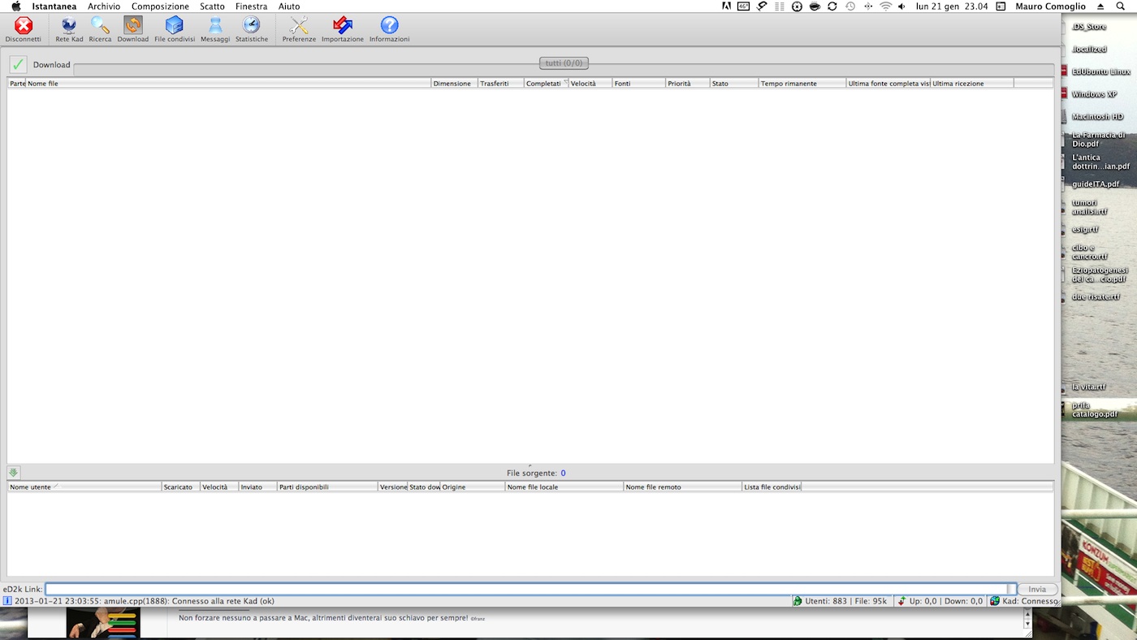Click the green checkmark beside Download
Screen dimensions: 1137x640
(x=18, y=64)
